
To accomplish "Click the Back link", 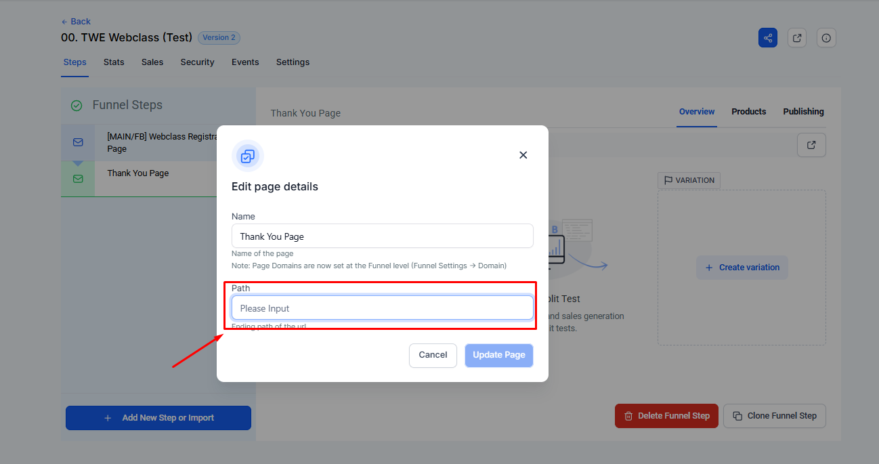I will [x=76, y=22].
